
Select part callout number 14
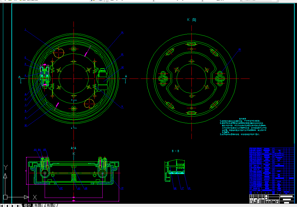point(122,32)
